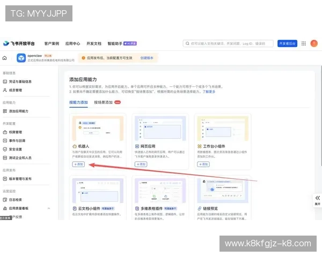Image resolution: width=322 pixels, height=257 pixels.
Task: Click the 云文档小组件 card icon
Action: (75, 209)
